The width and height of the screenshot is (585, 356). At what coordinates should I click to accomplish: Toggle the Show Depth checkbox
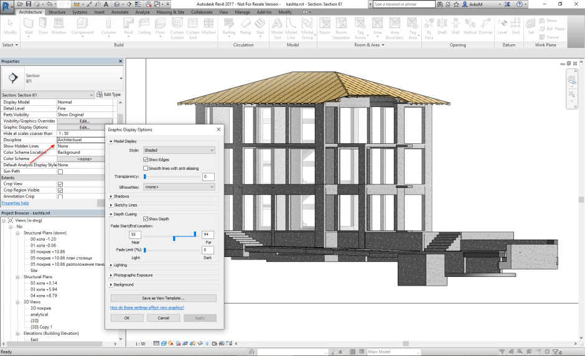point(146,218)
